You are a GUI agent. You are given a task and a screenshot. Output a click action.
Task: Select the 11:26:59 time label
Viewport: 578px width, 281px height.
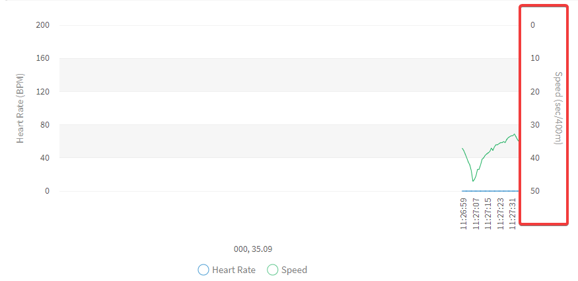pyautogui.click(x=464, y=213)
